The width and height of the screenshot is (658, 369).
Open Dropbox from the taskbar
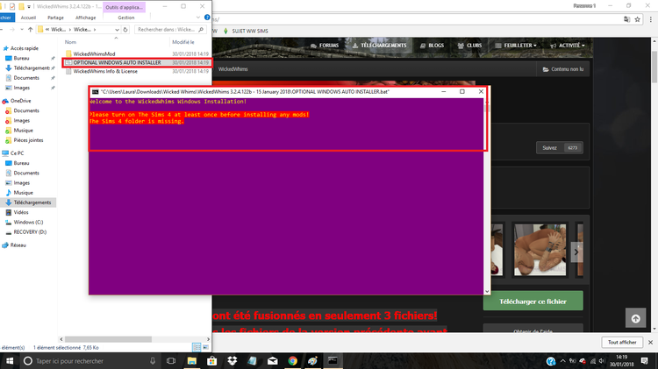(232, 360)
